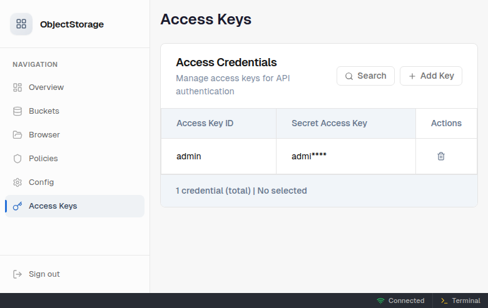Click the Config gear icon
488x308 pixels.
tap(18, 182)
